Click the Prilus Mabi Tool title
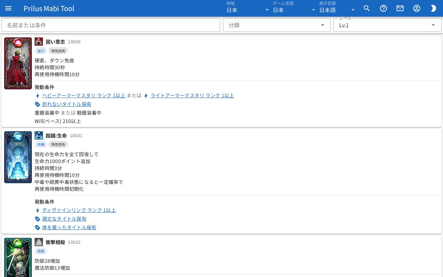The width and height of the screenshot is (443, 277). tap(49, 8)
